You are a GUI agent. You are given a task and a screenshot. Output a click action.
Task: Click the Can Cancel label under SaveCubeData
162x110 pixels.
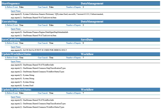(43, 43)
